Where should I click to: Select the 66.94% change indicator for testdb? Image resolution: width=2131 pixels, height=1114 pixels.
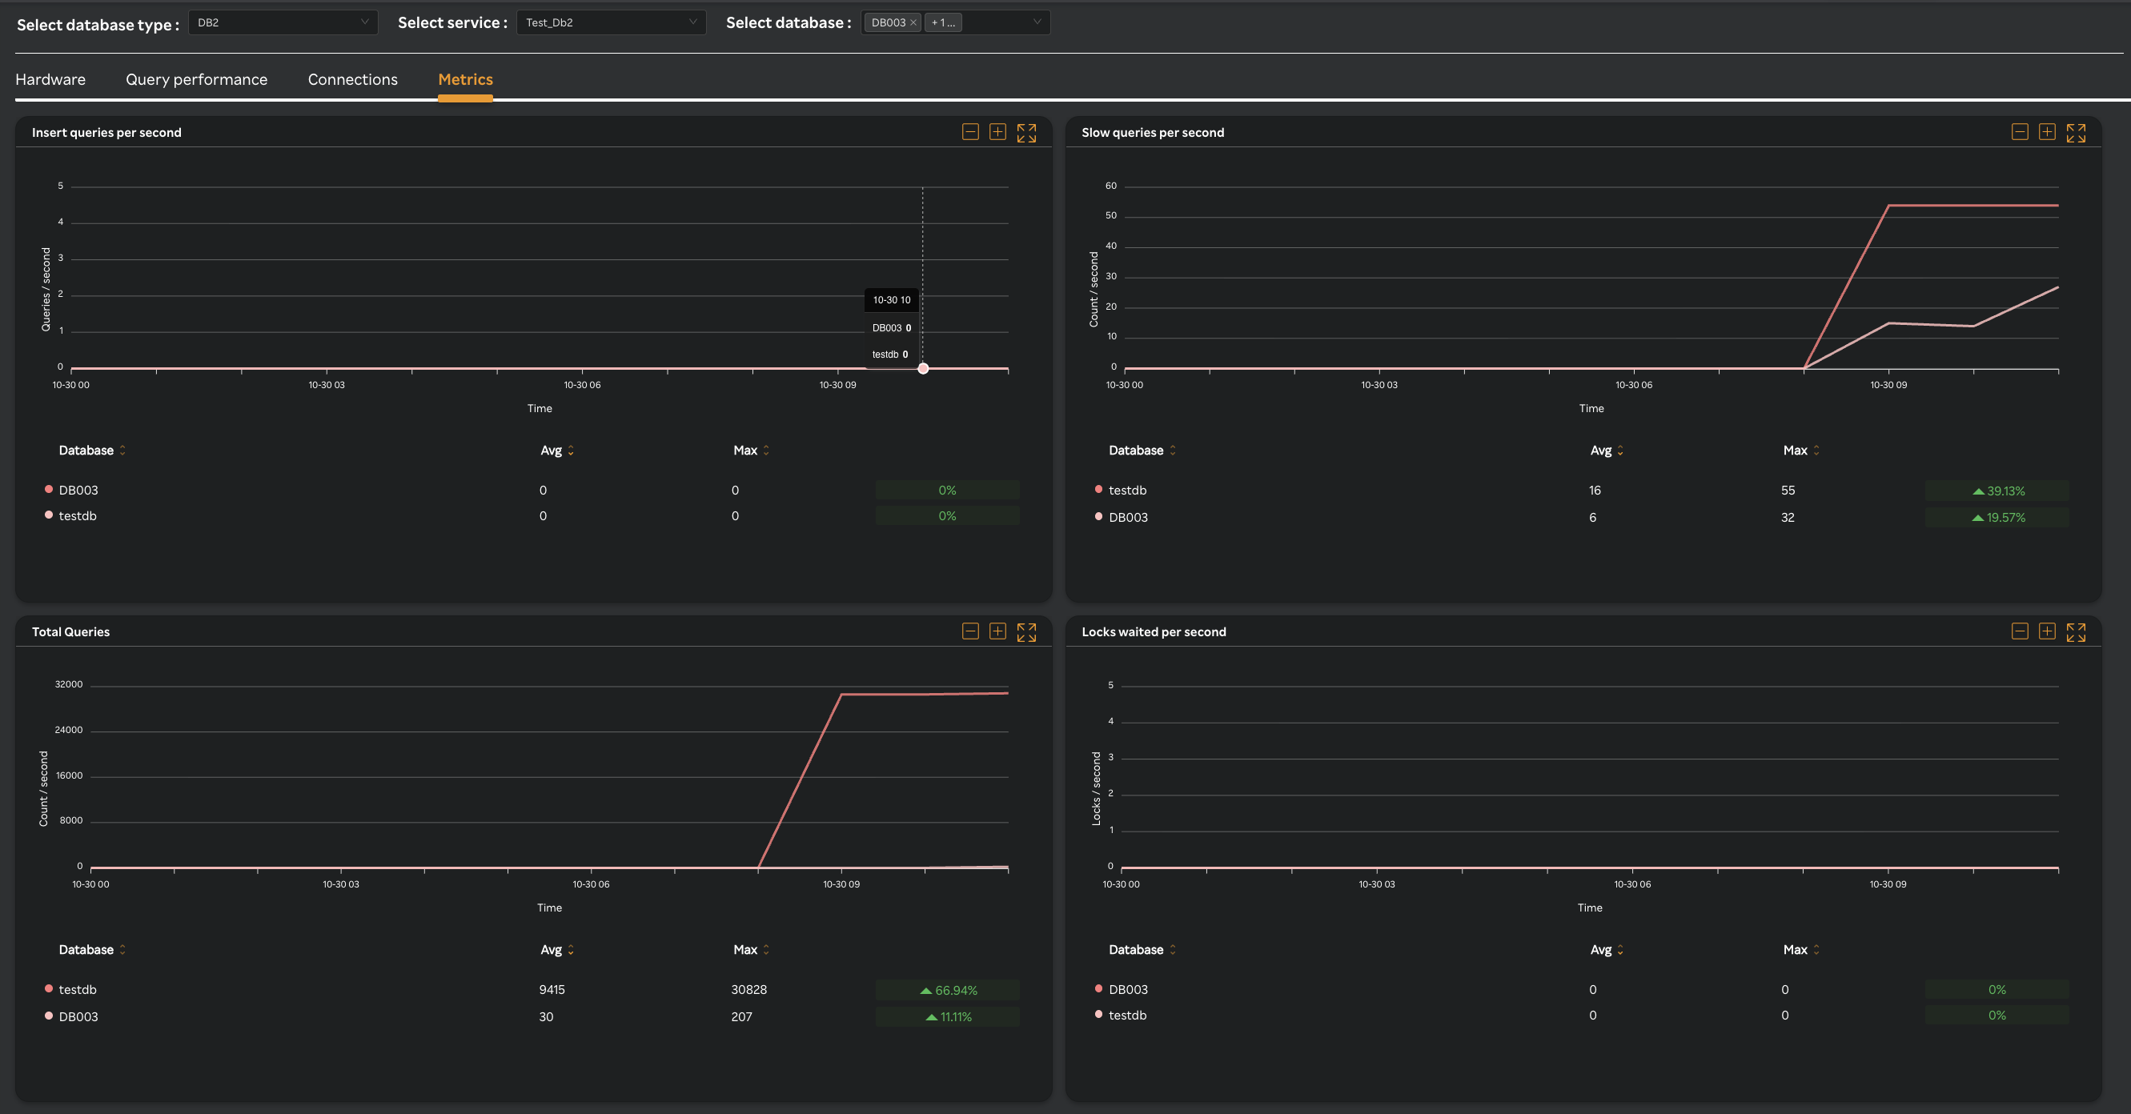point(948,989)
